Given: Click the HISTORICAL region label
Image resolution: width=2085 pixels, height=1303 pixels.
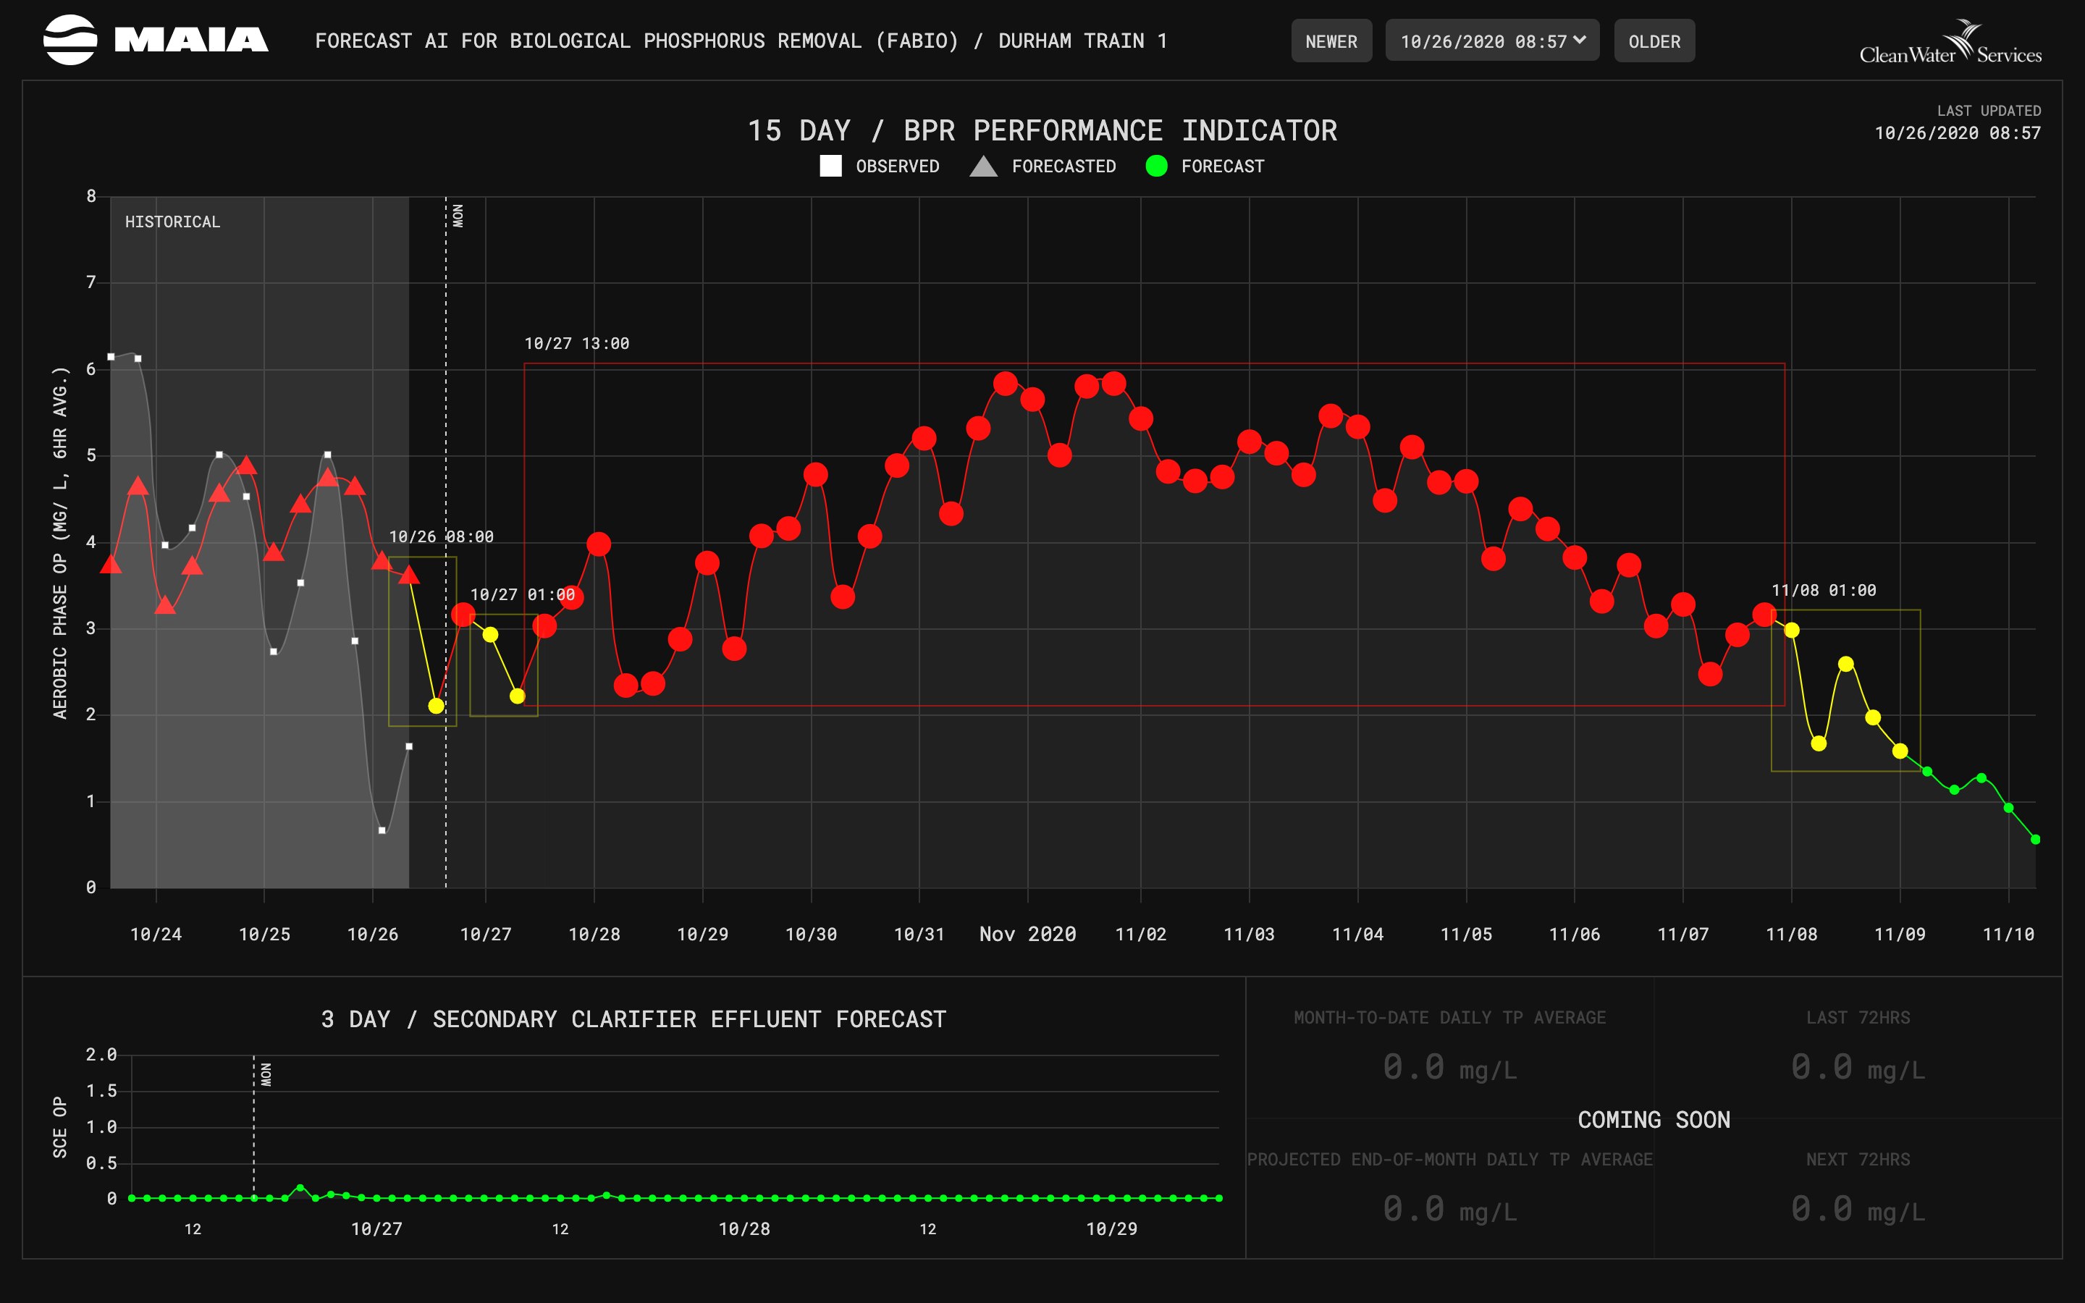Looking at the screenshot, I should pyautogui.click(x=172, y=222).
